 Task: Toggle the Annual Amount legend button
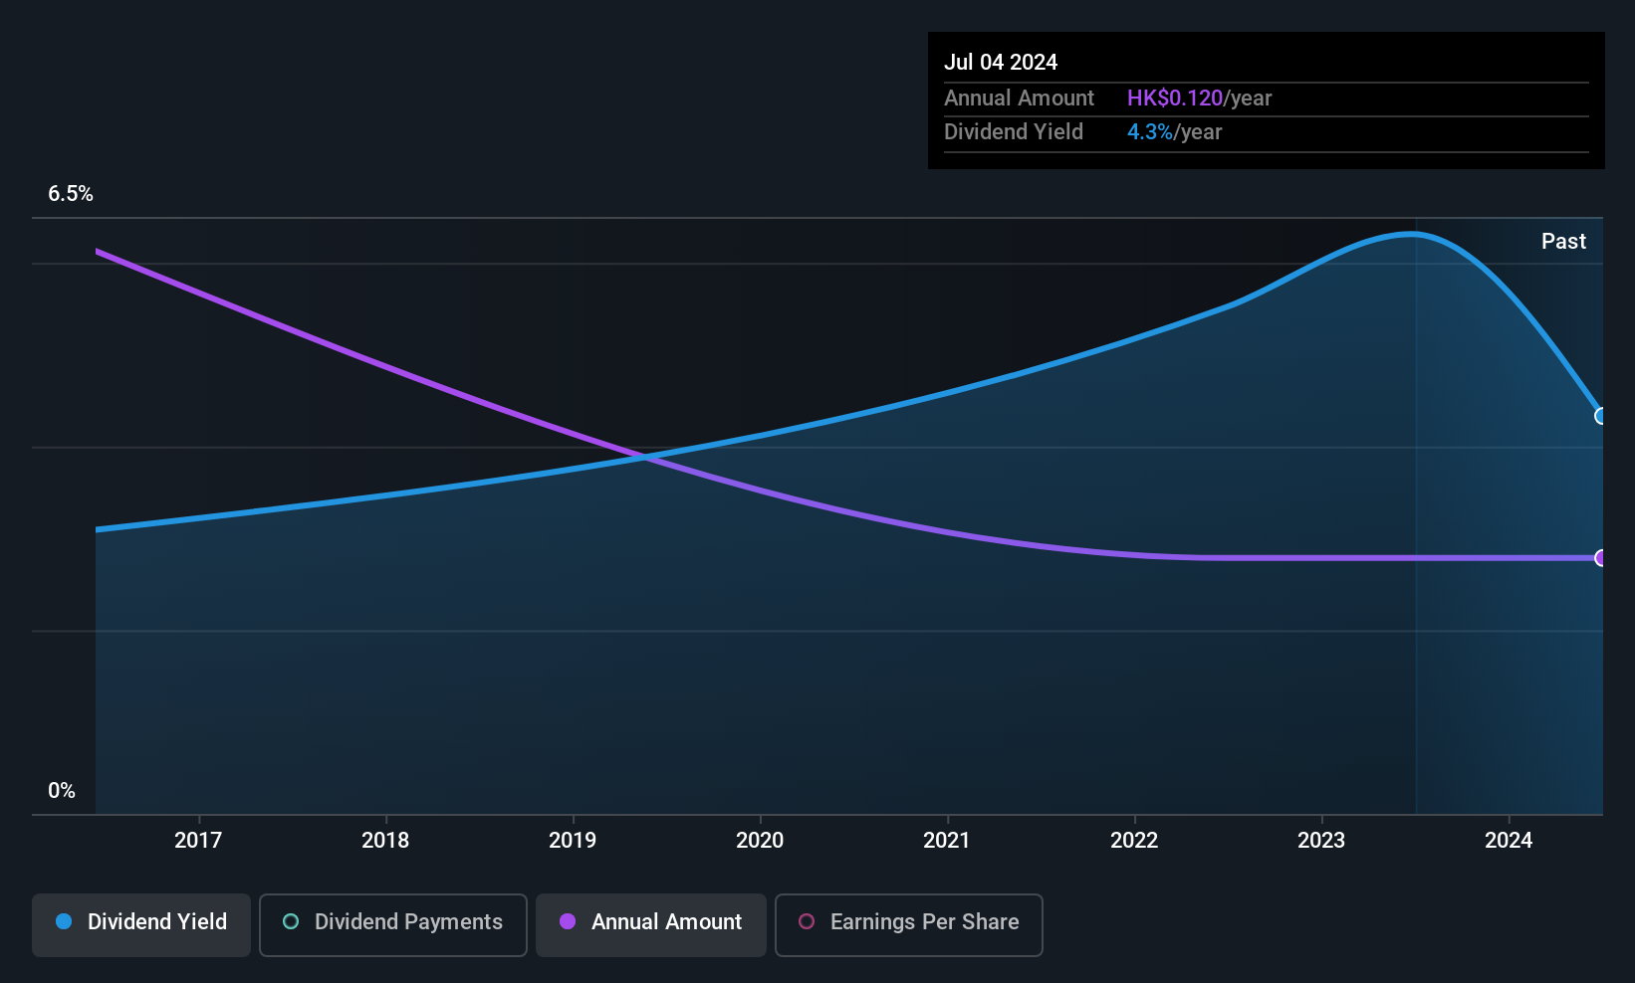[650, 924]
